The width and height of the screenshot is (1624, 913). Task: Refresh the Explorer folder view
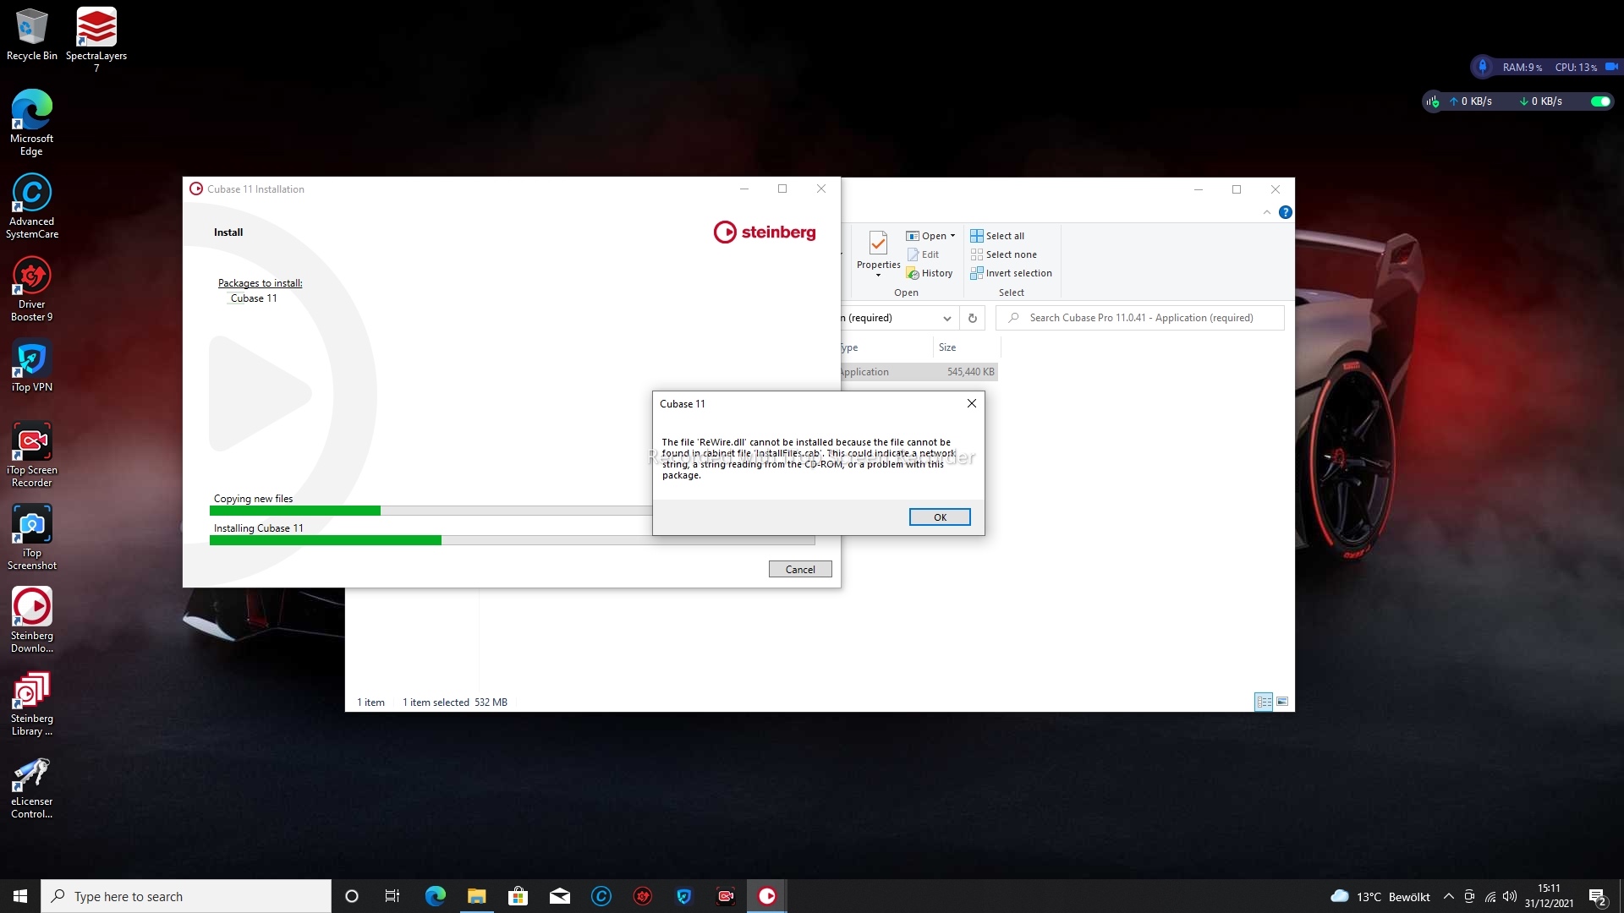pyautogui.click(x=973, y=318)
